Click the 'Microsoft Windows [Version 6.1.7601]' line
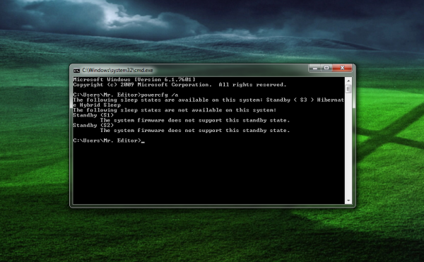 point(134,79)
